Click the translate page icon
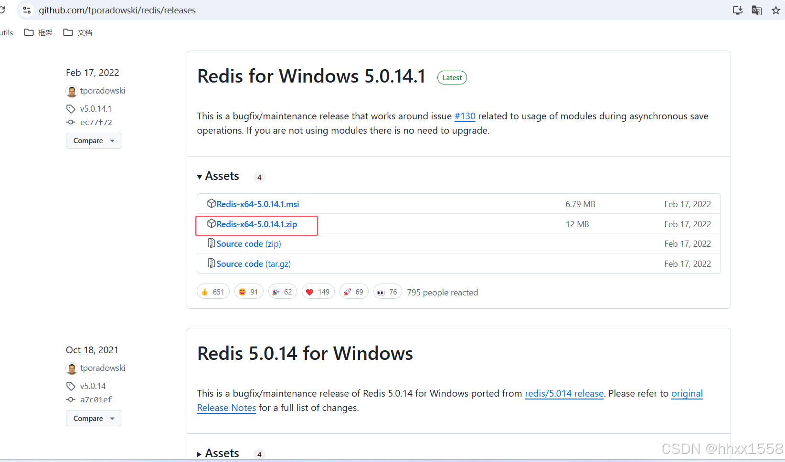Image resolution: width=785 pixels, height=462 pixels. [x=757, y=10]
